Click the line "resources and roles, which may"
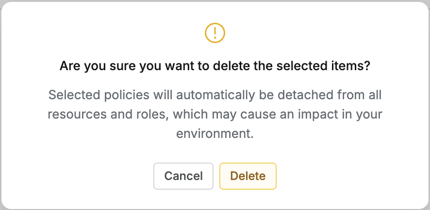The image size is (430, 210). pyautogui.click(x=215, y=114)
